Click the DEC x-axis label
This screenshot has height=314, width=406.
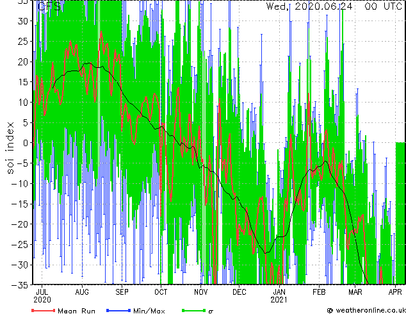(x=240, y=292)
